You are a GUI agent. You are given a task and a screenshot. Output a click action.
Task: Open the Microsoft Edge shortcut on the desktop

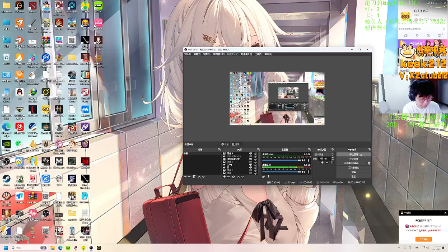click(6, 127)
